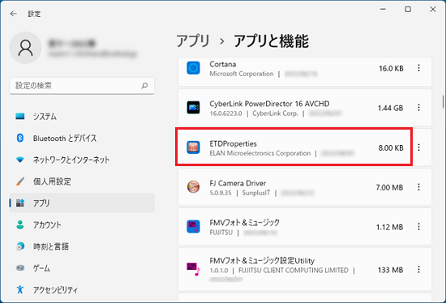Open the user profile avatar

pos(26,48)
